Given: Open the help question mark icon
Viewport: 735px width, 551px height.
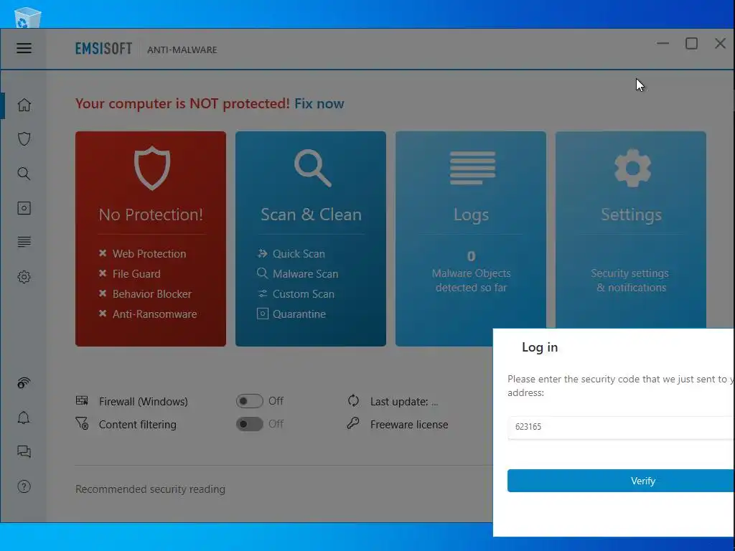Looking at the screenshot, I should (24, 487).
